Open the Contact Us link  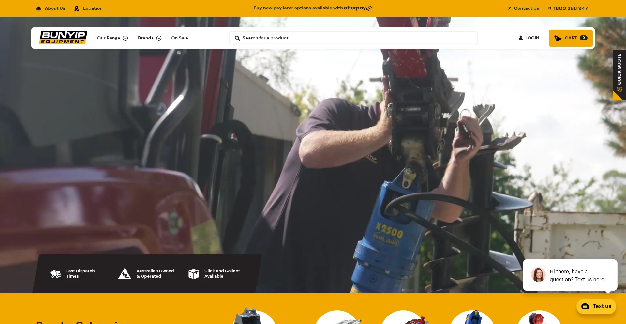(526, 8)
